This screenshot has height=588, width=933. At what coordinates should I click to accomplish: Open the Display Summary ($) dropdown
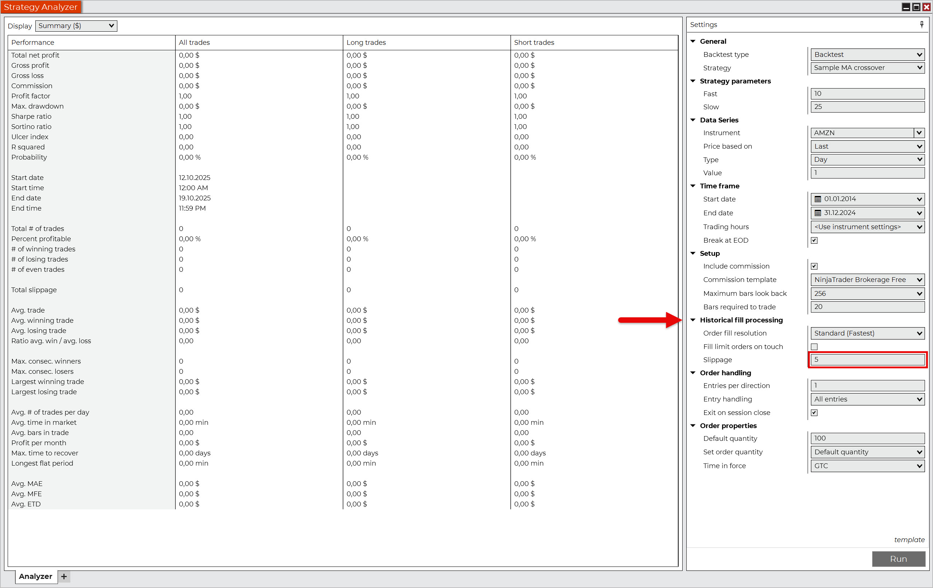click(76, 26)
